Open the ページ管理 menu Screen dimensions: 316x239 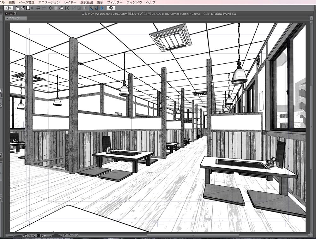pos(27,2)
